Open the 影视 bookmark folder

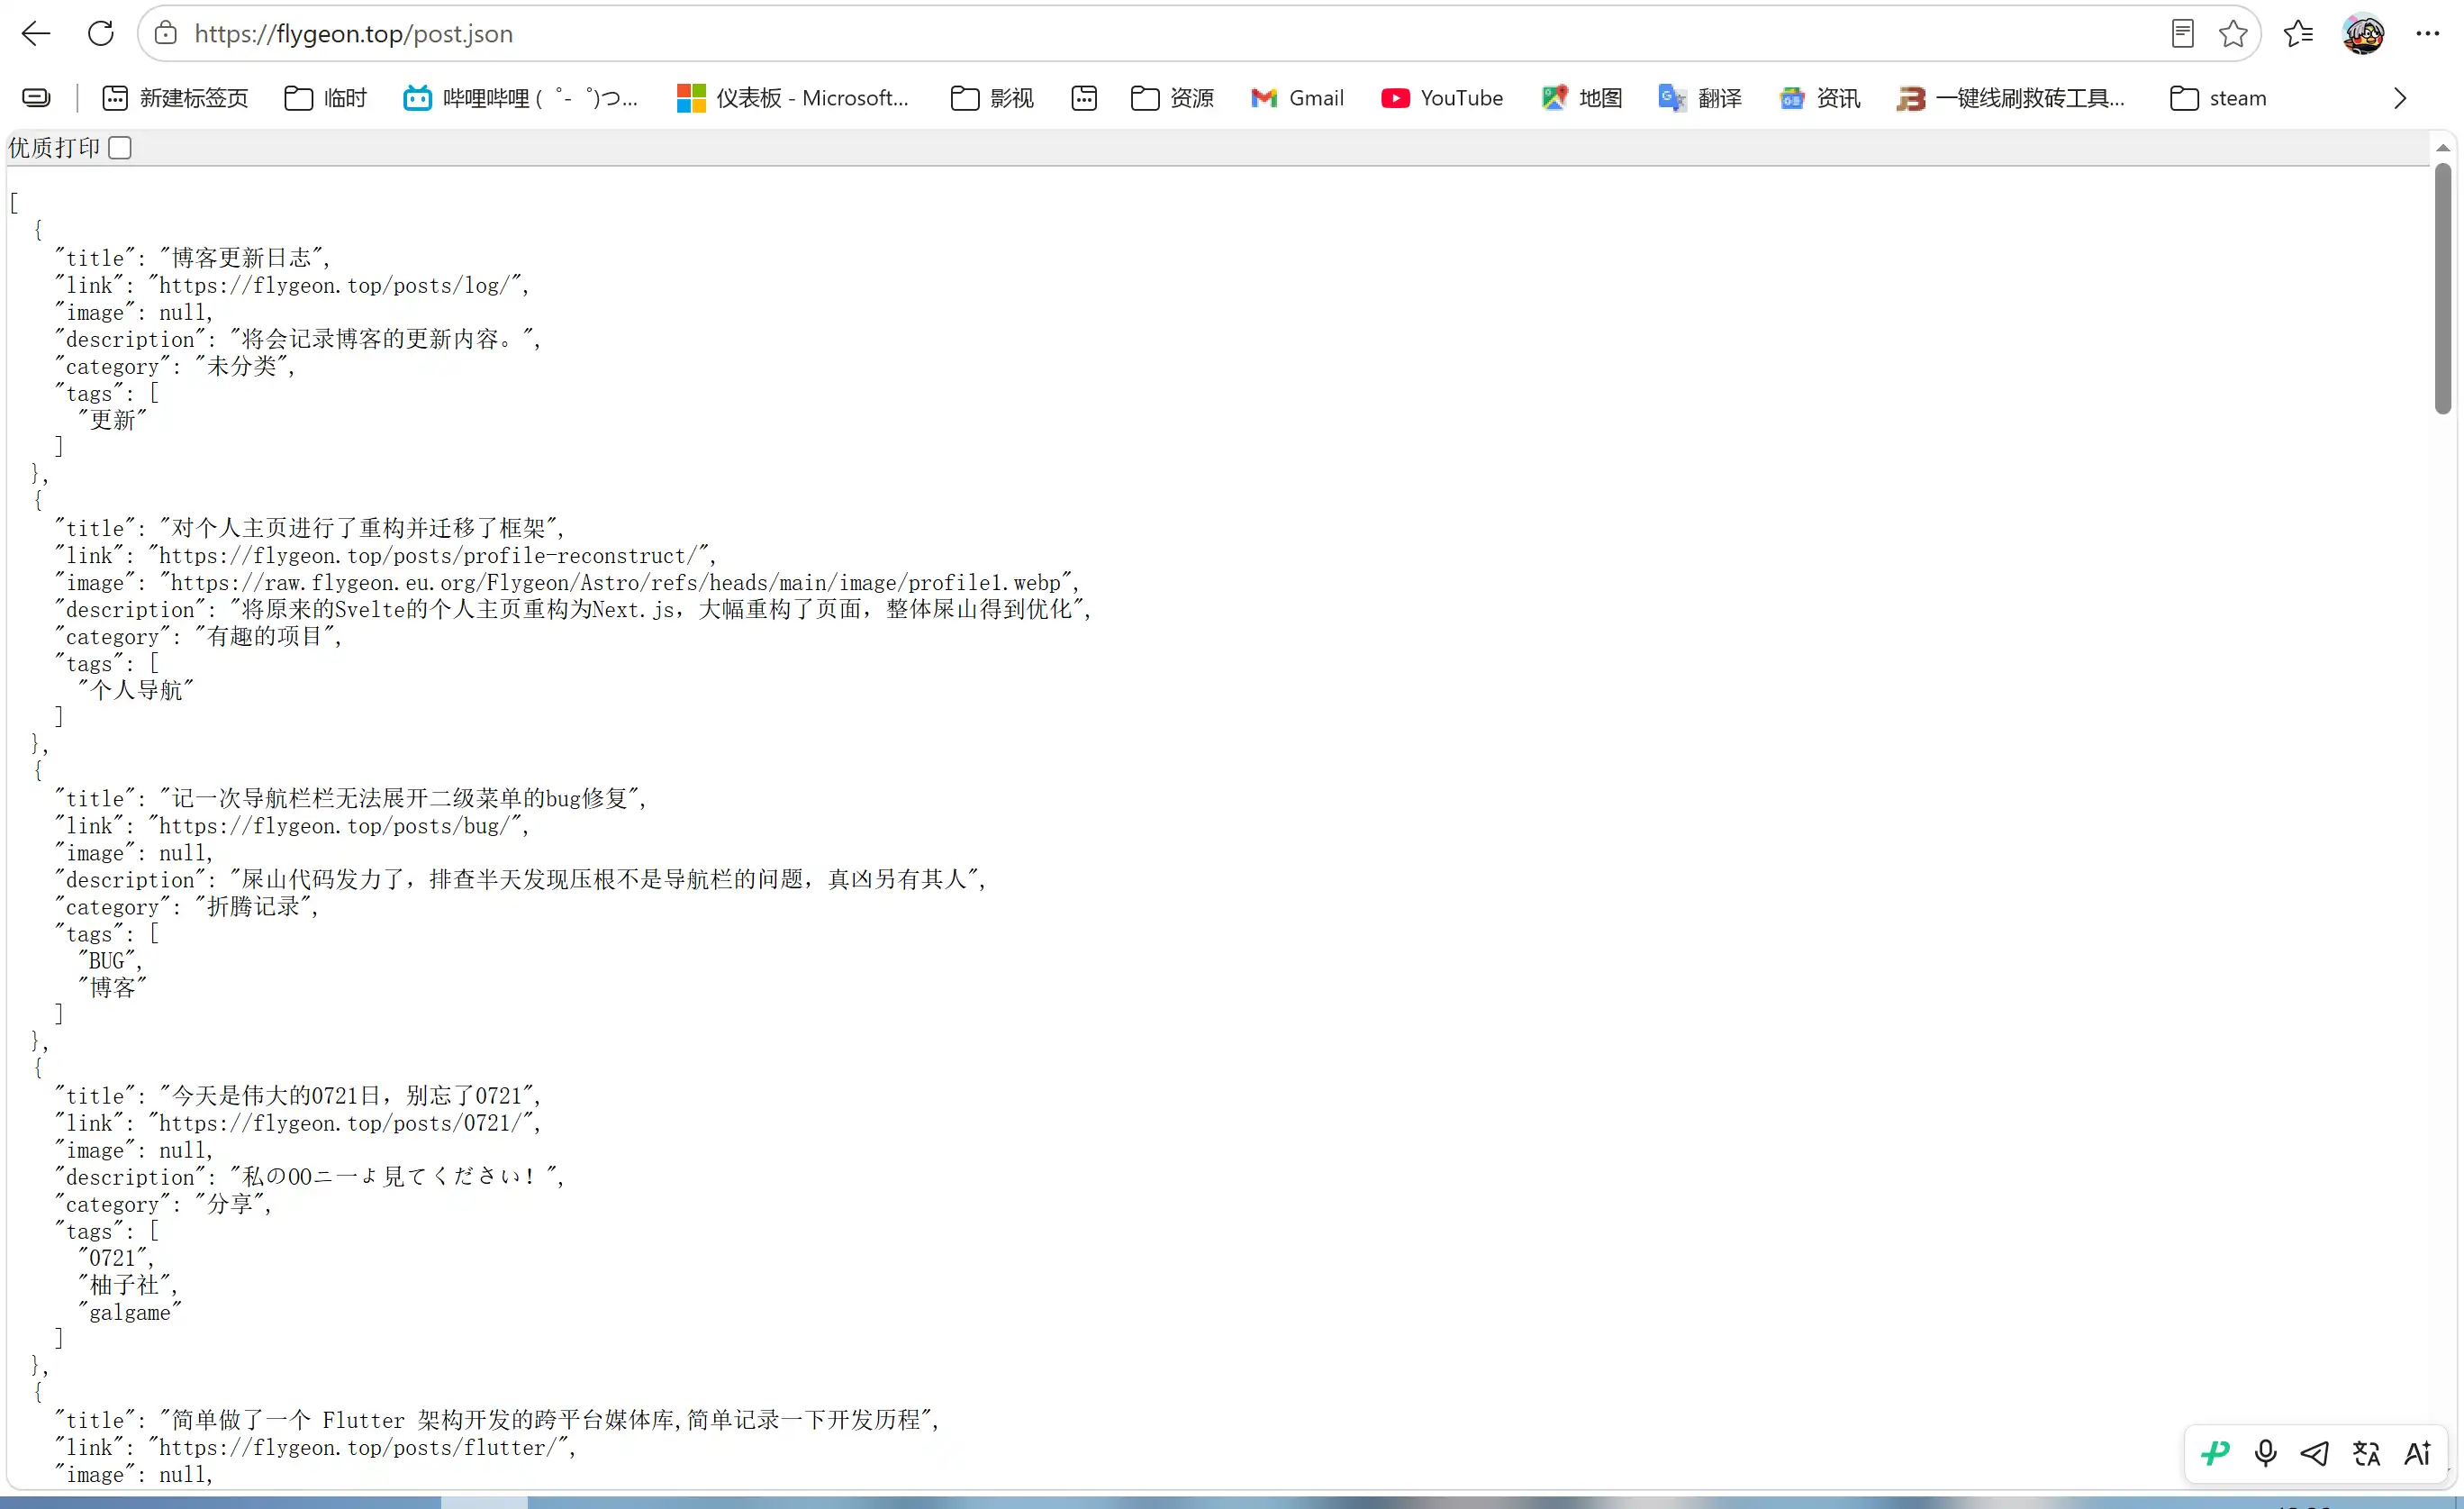[992, 97]
